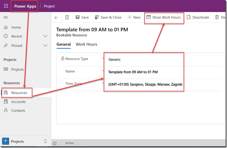The image size is (227, 148).
Task: Switch to the General tab
Action: click(x=63, y=44)
